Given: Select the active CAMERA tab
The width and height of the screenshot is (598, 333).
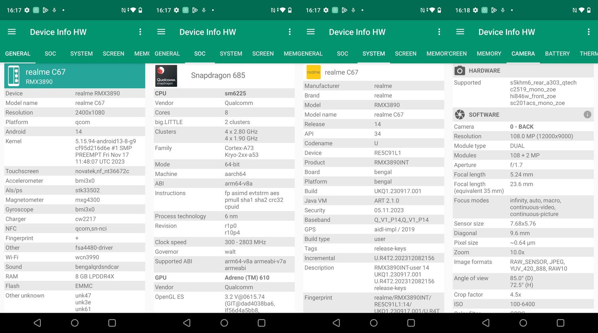Looking at the screenshot, I should point(523,53).
